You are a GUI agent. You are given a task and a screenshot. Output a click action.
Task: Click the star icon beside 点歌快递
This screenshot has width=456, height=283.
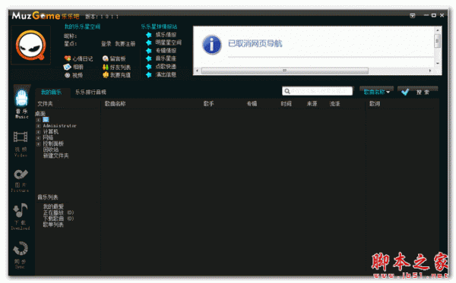click(149, 67)
